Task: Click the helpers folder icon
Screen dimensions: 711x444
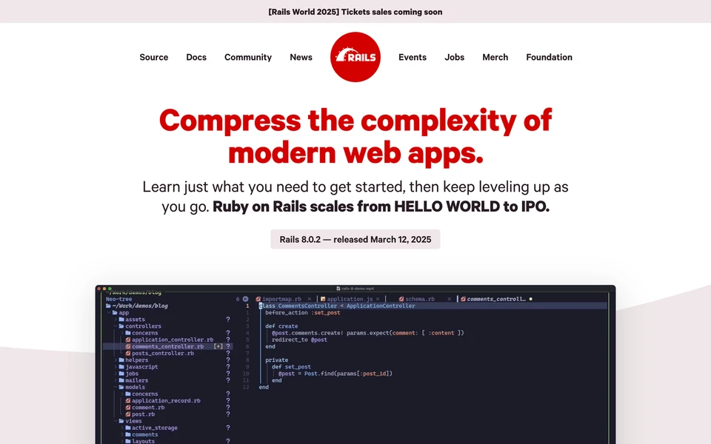Action: pyautogui.click(x=121, y=360)
